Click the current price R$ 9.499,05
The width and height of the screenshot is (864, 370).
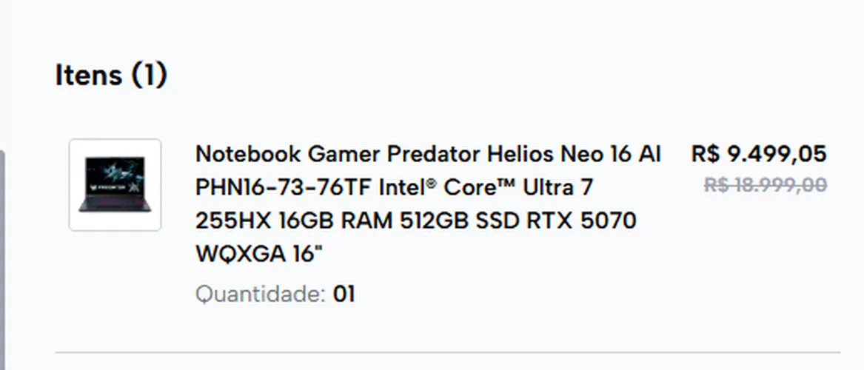pyautogui.click(x=759, y=154)
